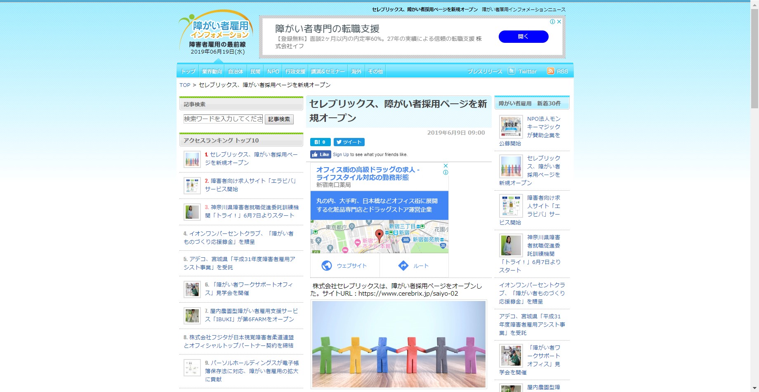Open the 民間 menu item

[255, 71]
